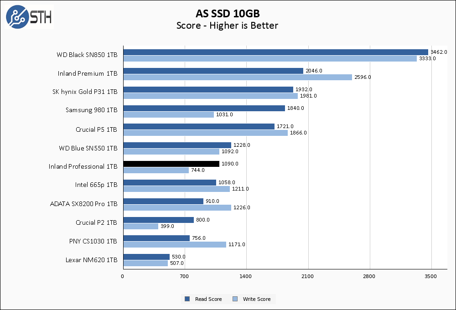This screenshot has width=456, height=310.
Task: Click the PNY CS1030 write bar (1171.0)
Action: point(175,244)
